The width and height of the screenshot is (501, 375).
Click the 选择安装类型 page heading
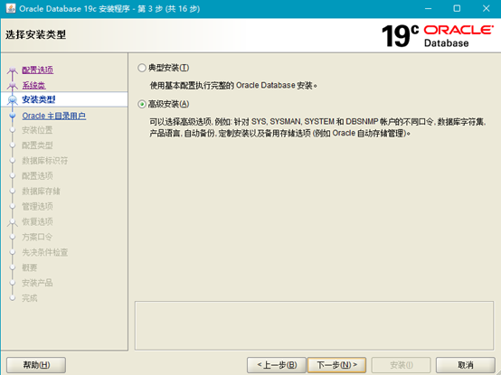point(35,34)
